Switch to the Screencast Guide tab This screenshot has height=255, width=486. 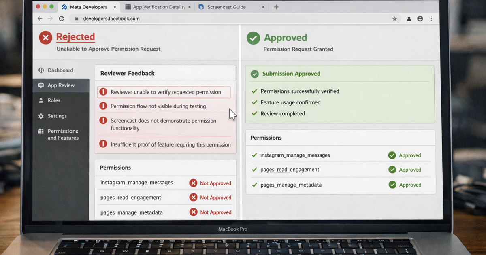232,7
